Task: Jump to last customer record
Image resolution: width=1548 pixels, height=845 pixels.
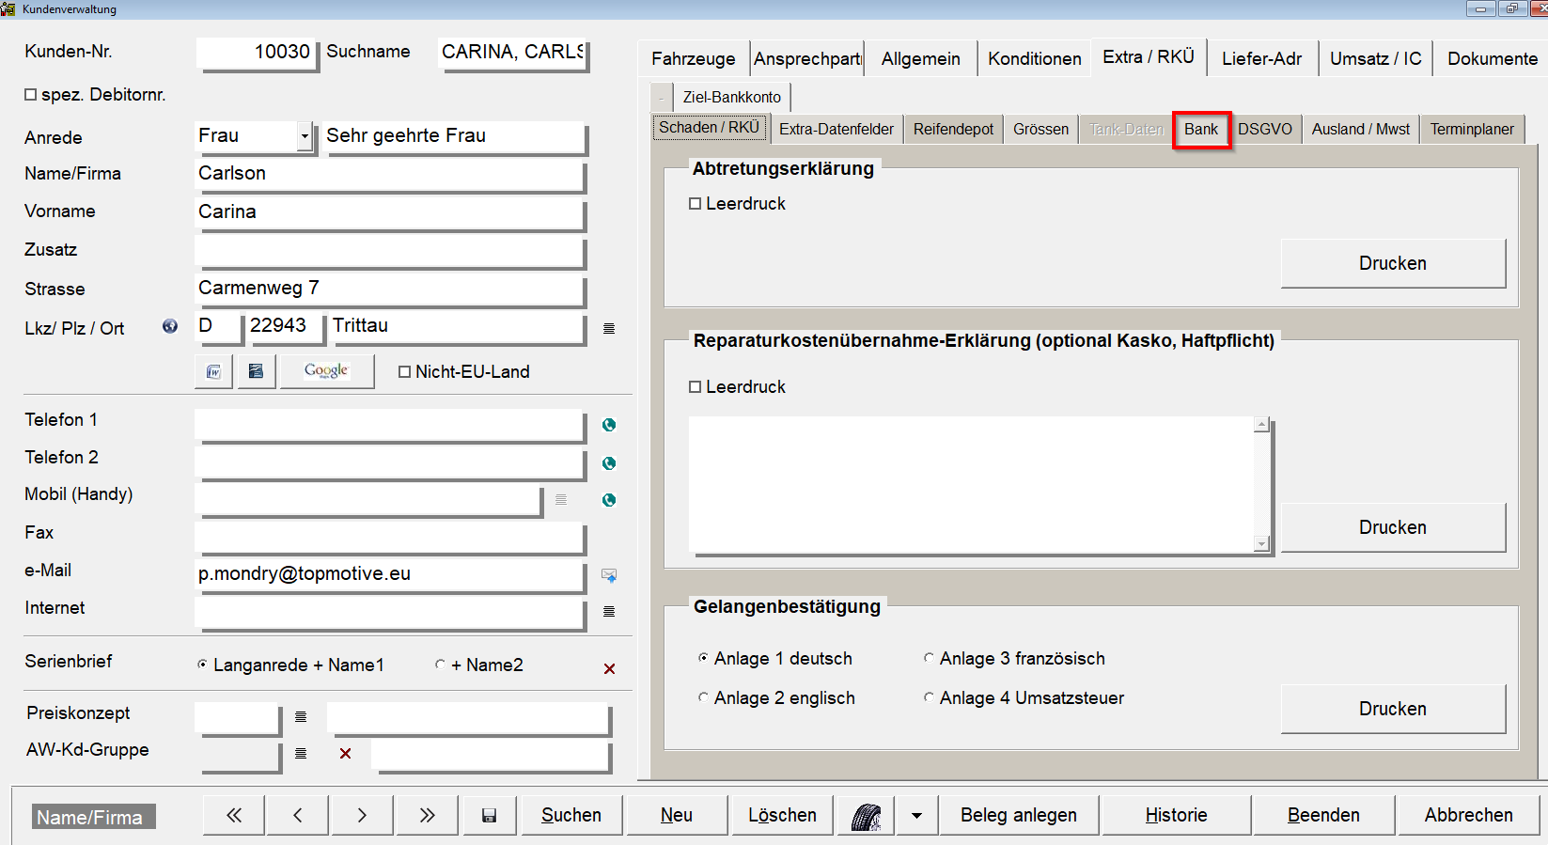Action: click(427, 815)
